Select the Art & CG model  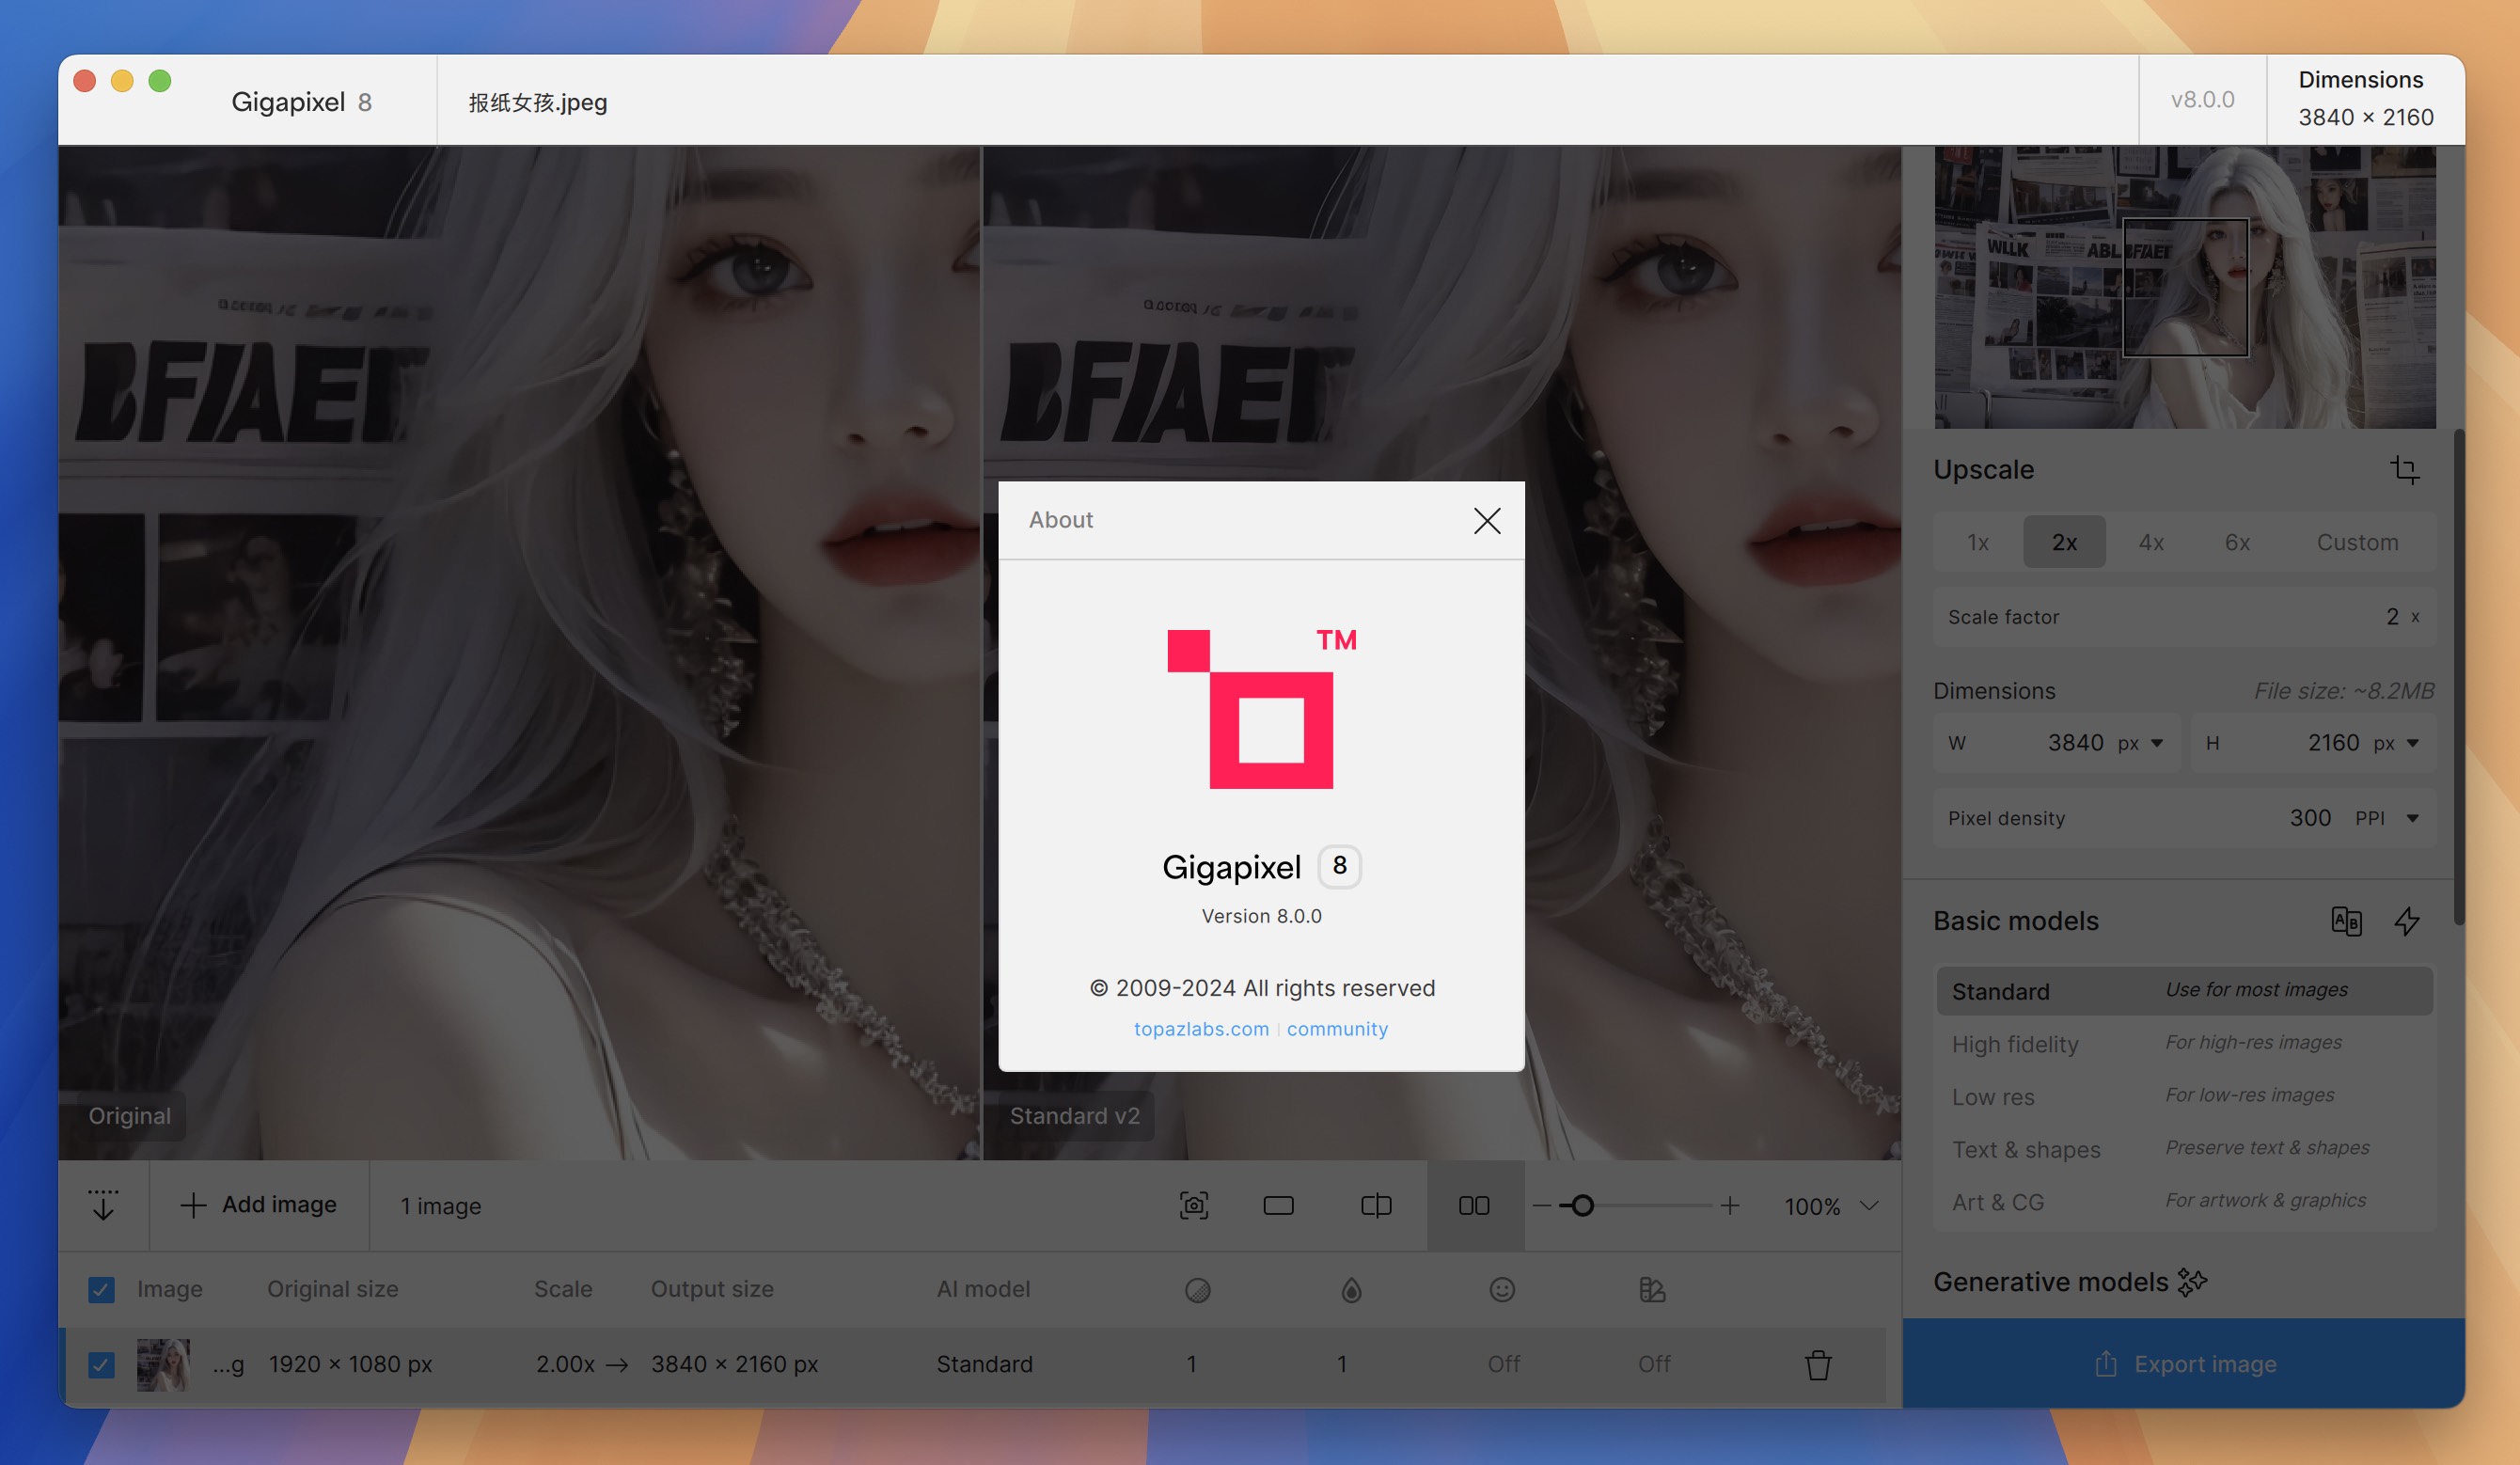coord(2184,1202)
